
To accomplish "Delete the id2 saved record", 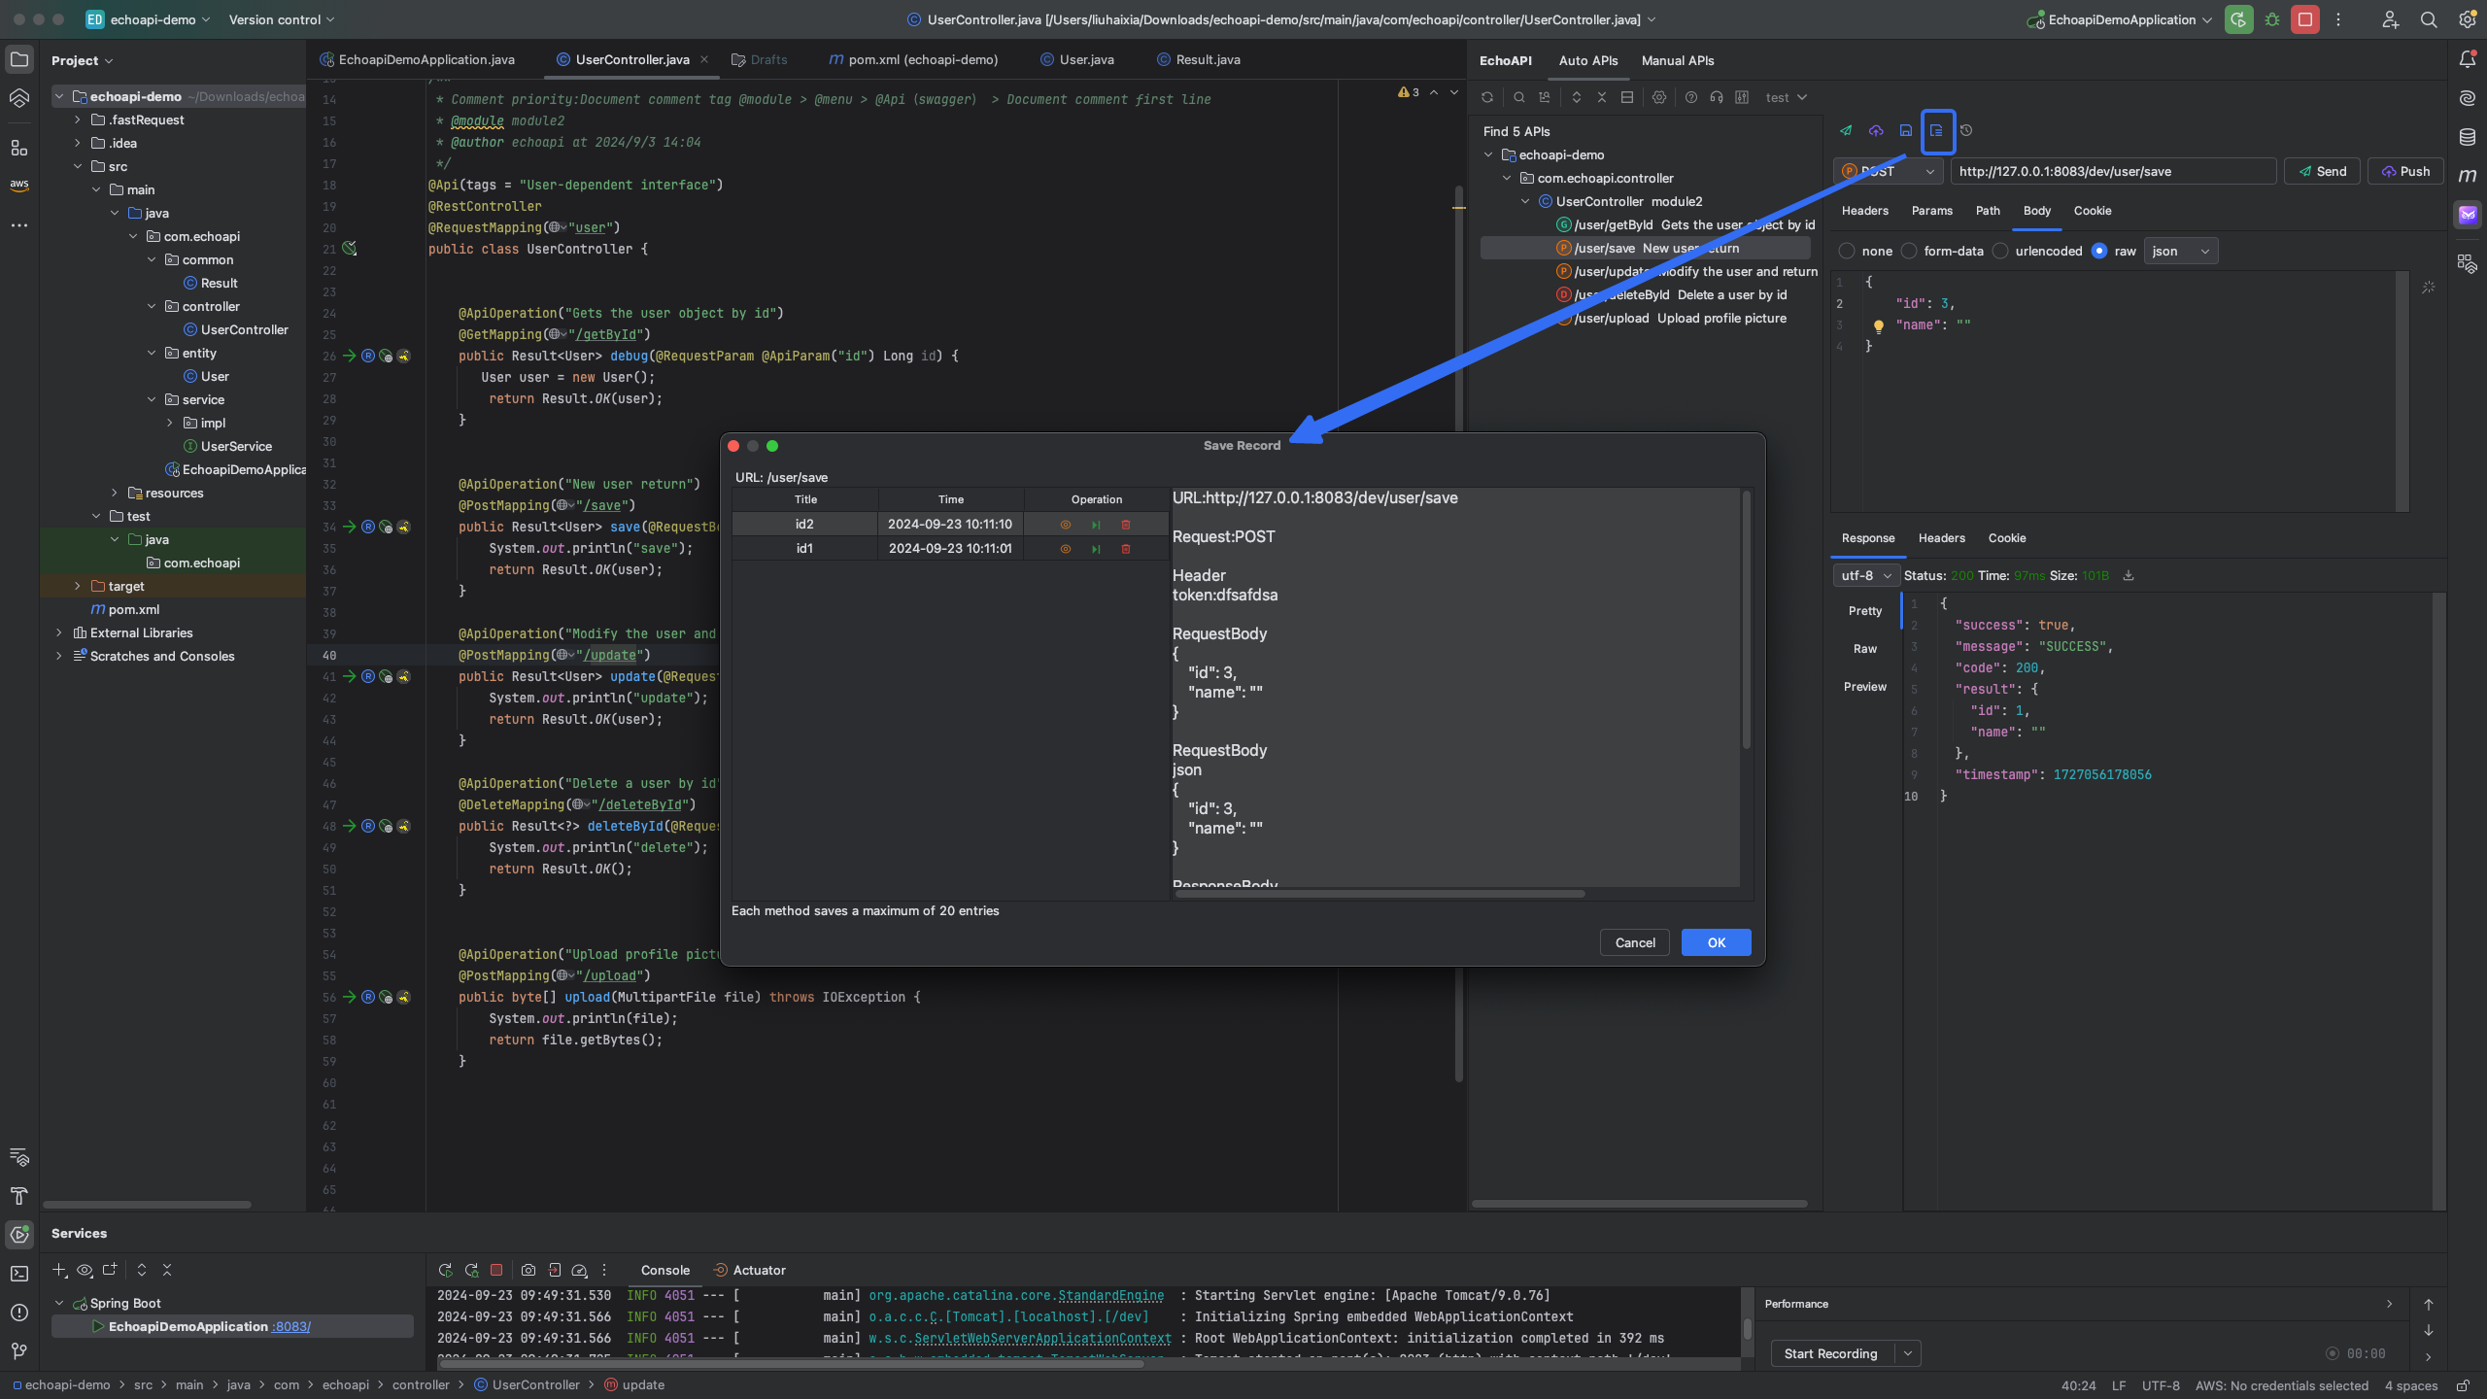I will coord(1126,525).
